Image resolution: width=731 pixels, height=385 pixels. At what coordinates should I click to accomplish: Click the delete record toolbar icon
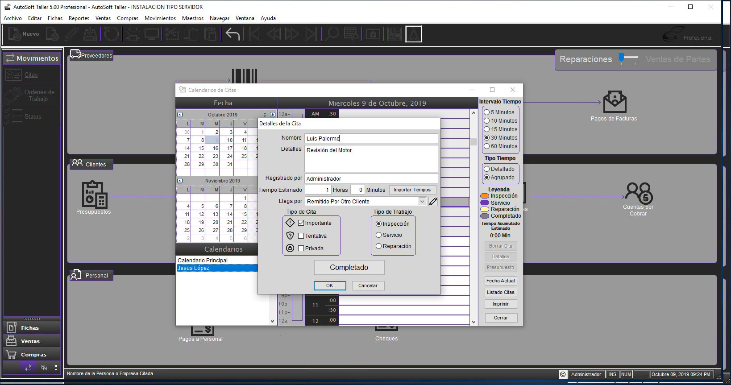52,34
